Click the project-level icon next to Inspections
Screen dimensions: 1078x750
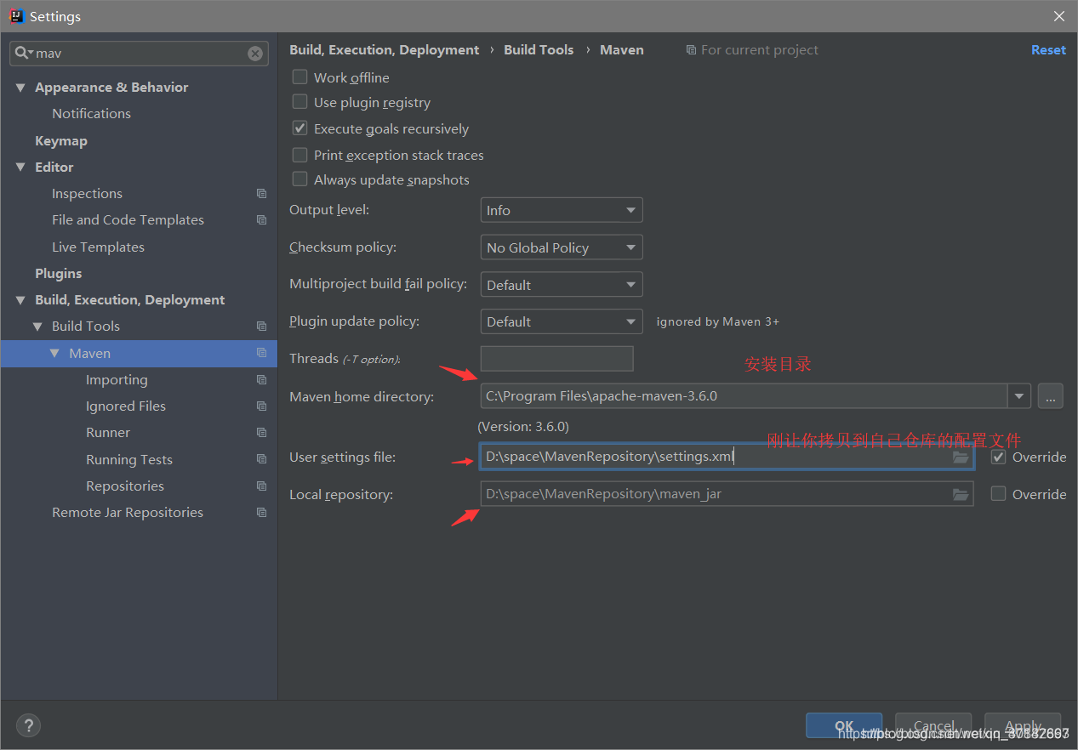coord(261,194)
